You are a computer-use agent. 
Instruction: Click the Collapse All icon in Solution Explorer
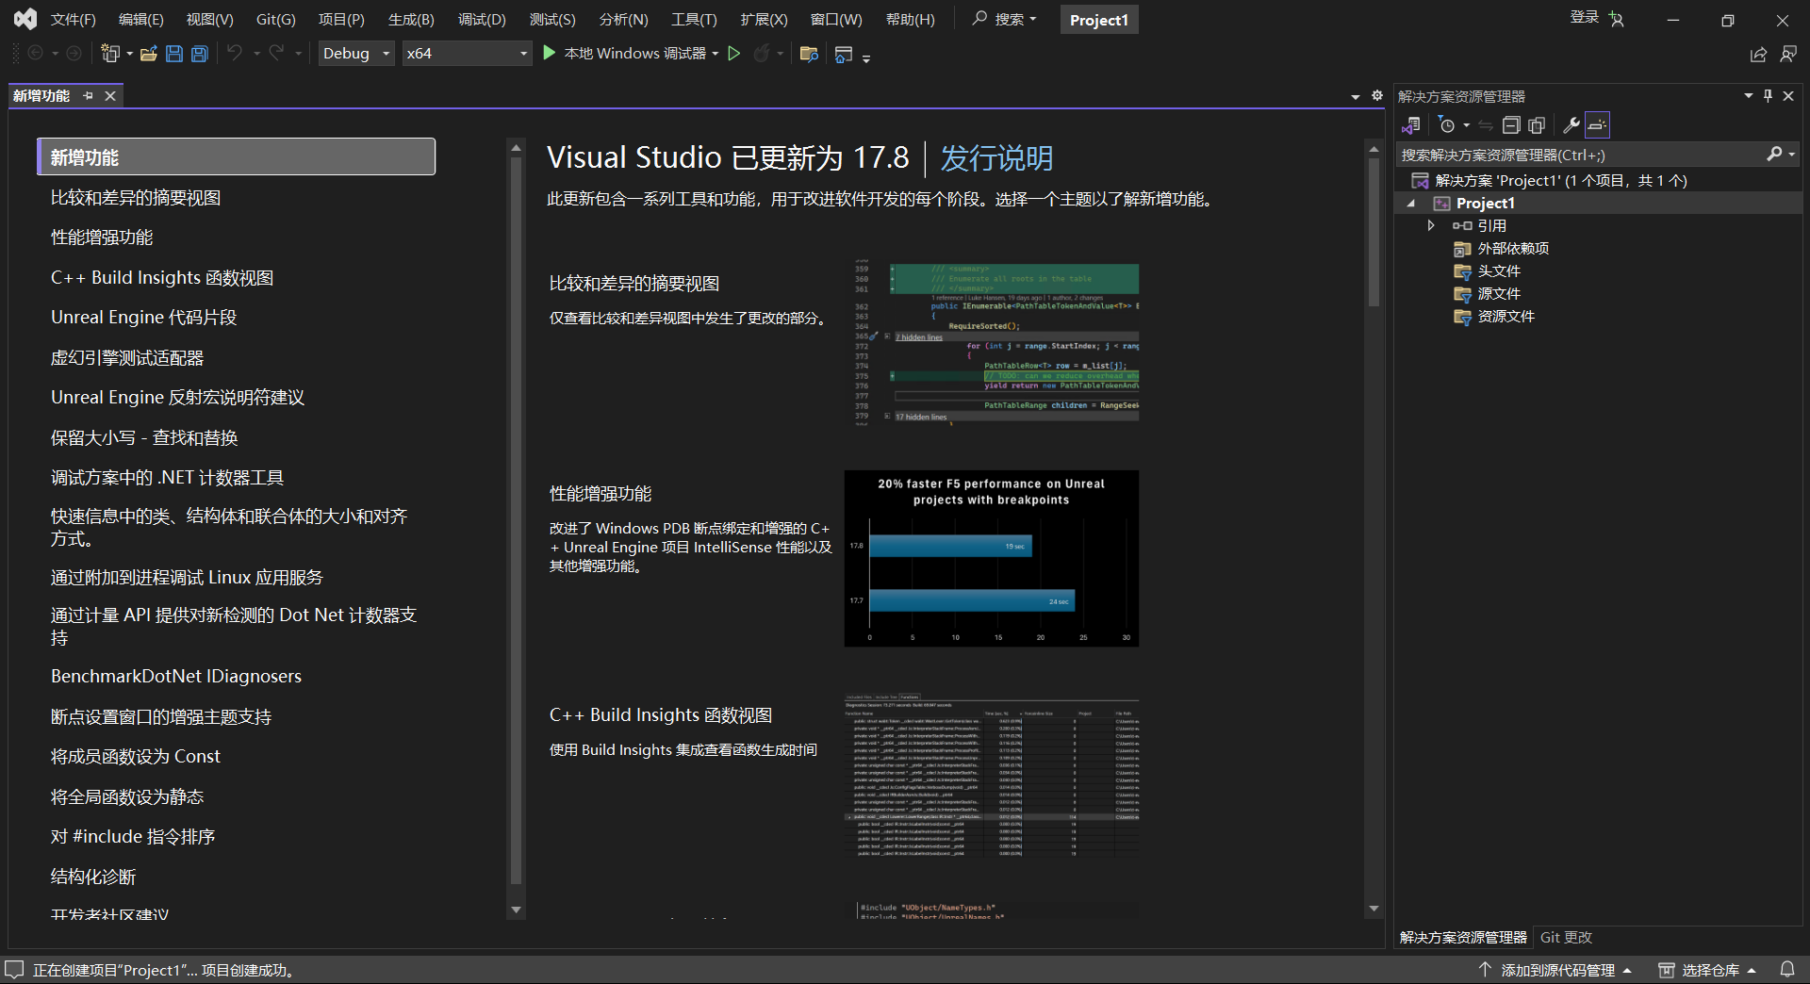[x=1511, y=125]
